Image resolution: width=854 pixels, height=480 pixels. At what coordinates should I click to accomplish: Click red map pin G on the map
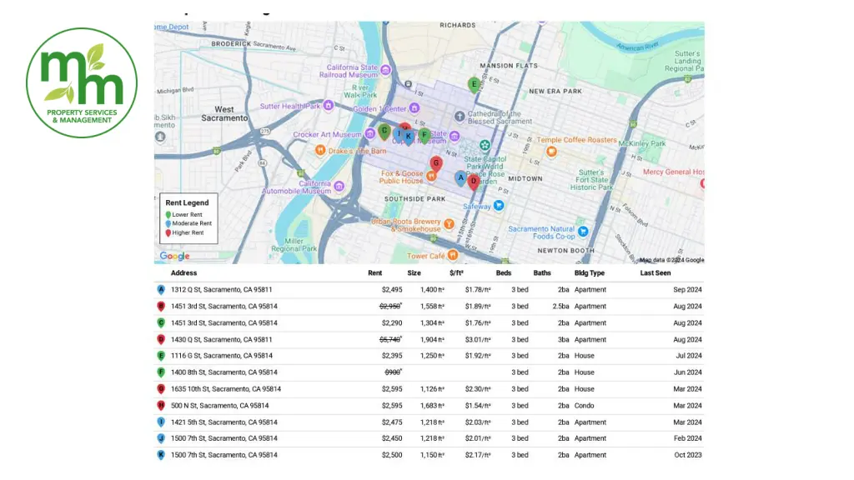coord(435,164)
